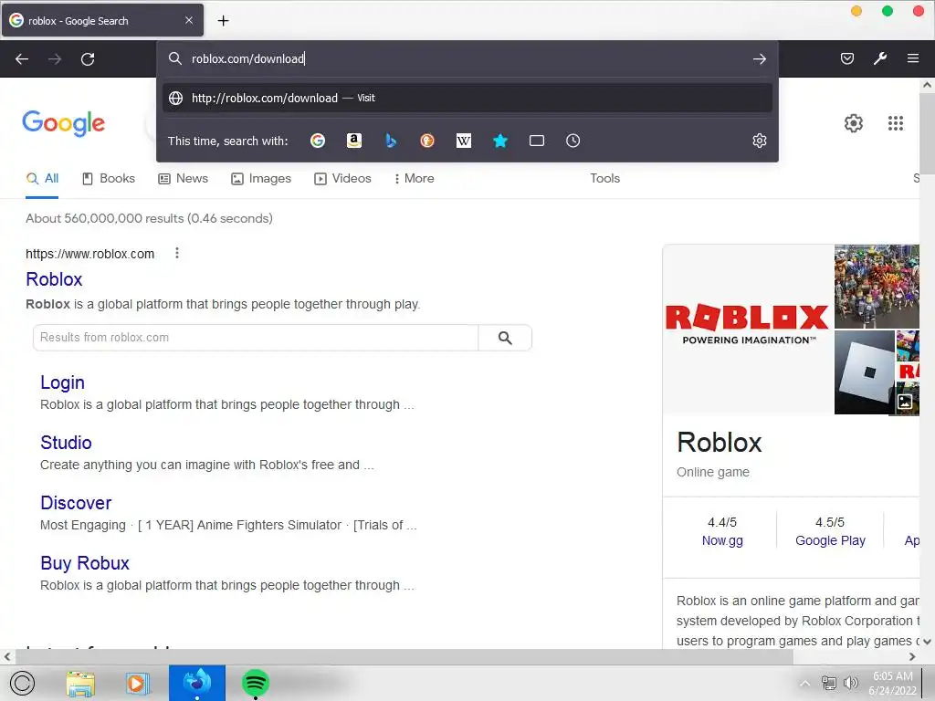Click the roblox.com site search button
Image resolution: width=935 pixels, height=701 pixels.
505,338
